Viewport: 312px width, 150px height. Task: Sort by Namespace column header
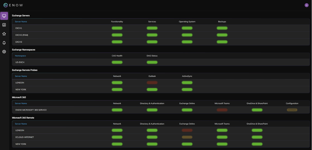(x=20, y=56)
